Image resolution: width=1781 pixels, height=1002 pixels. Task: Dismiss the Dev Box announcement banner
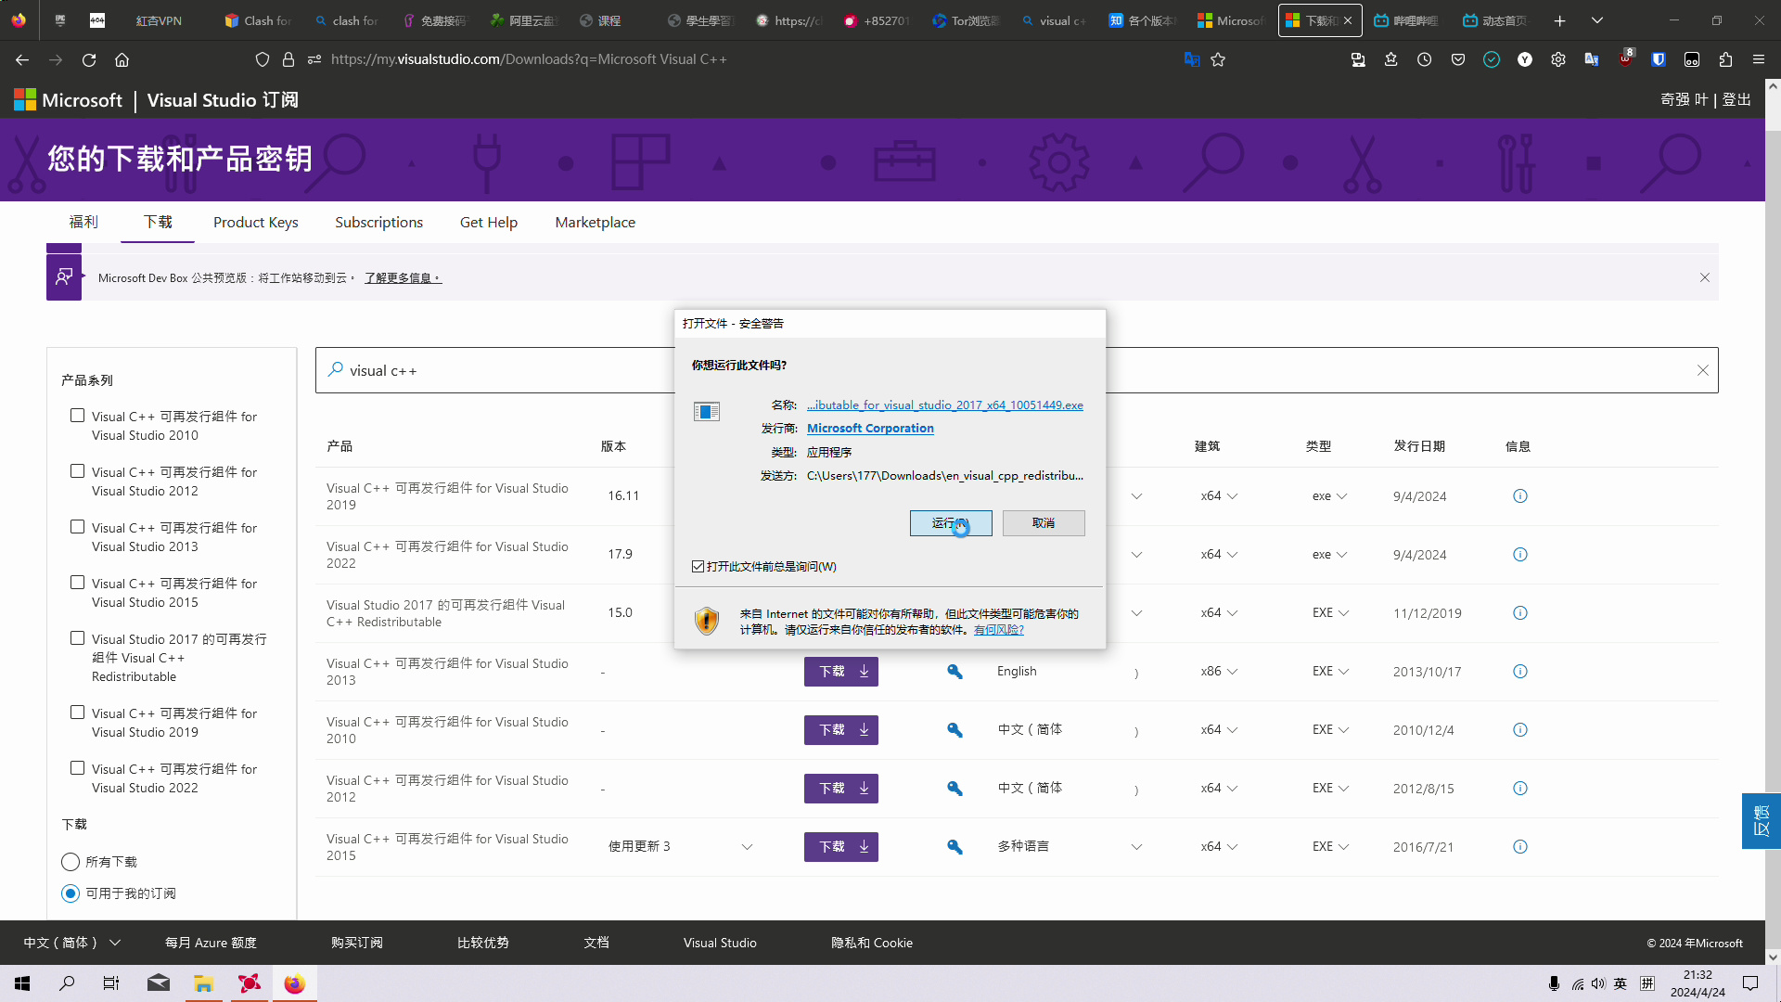point(1704,277)
